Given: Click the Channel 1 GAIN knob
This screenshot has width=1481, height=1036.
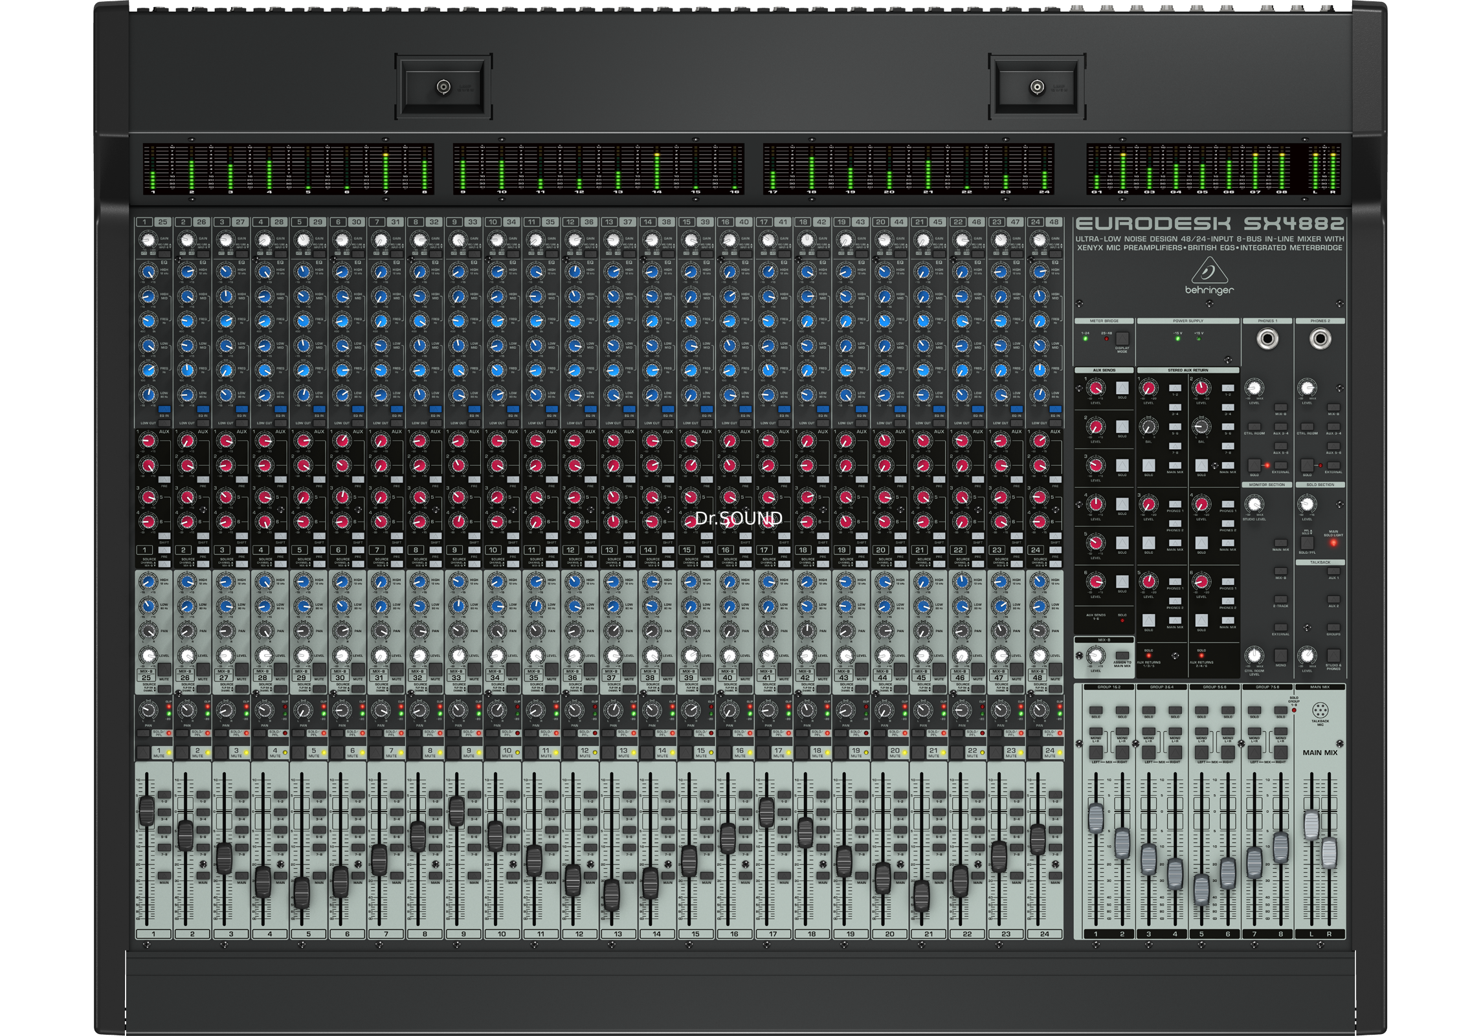Looking at the screenshot, I should (x=148, y=239).
